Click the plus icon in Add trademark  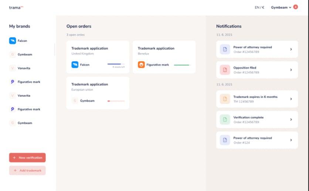tap(15, 170)
